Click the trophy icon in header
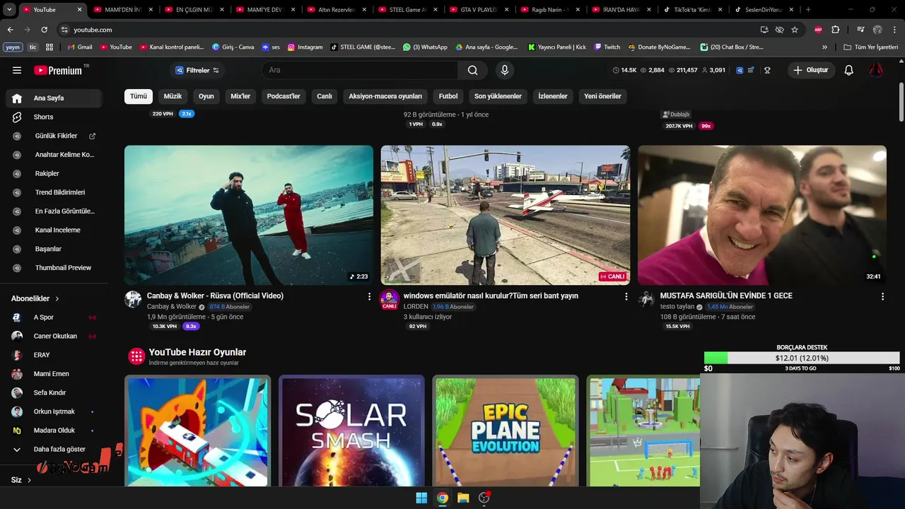905x509 pixels. (x=767, y=70)
